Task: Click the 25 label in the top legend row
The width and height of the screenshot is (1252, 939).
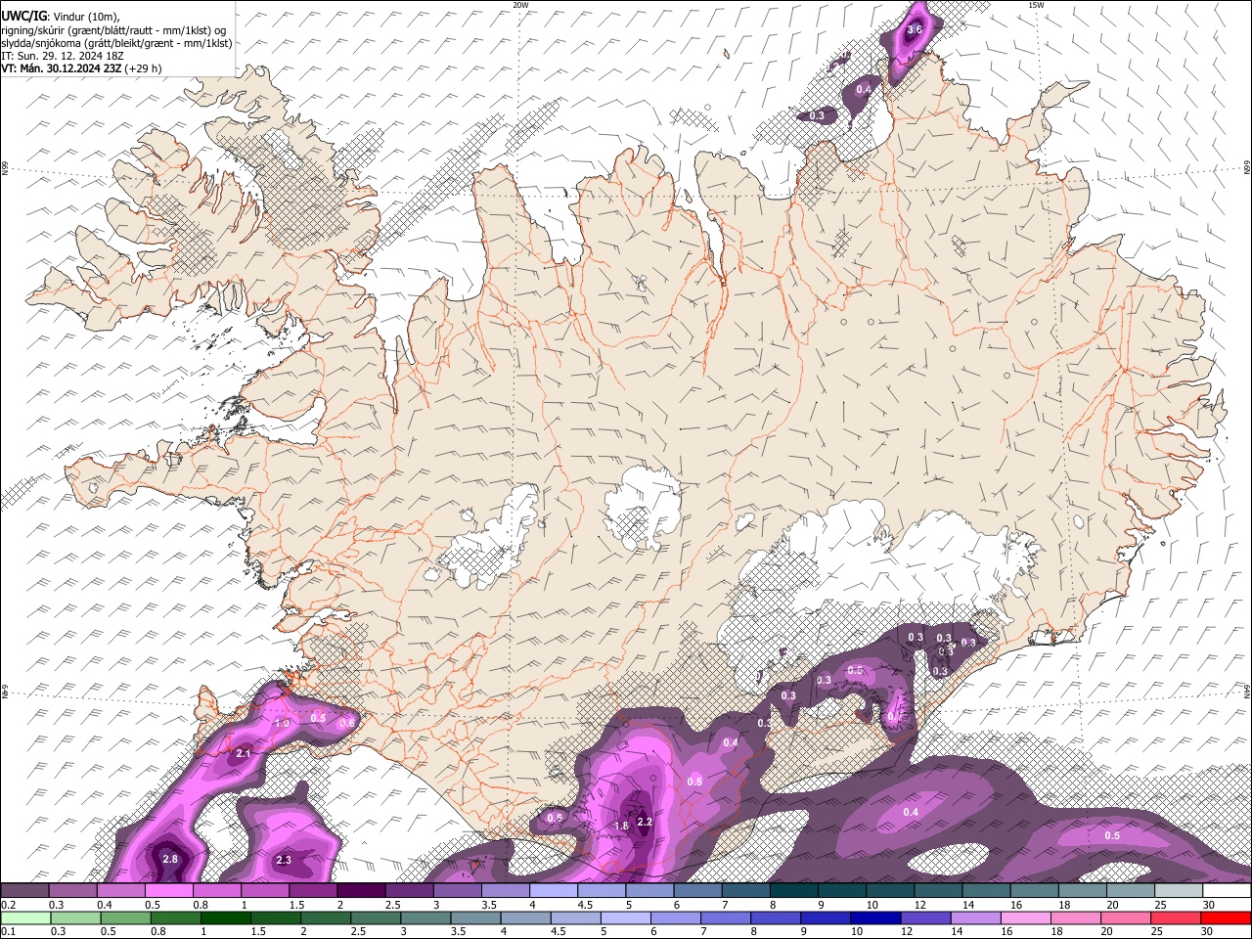Action: pyautogui.click(x=1160, y=905)
